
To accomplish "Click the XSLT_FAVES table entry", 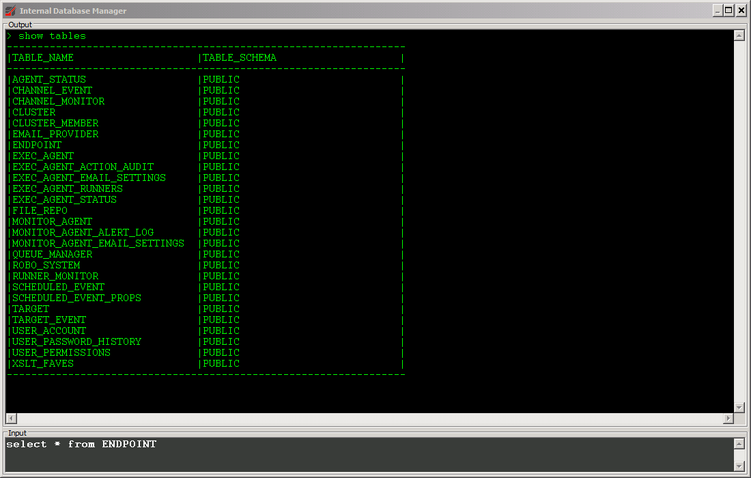I will click(x=43, y=363).
